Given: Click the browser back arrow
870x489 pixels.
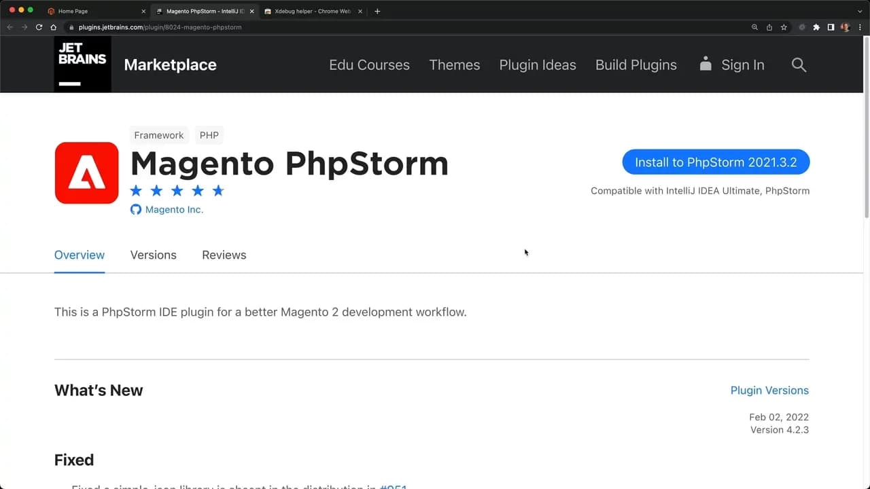Looking at the screenshot, I should pyautogui.click(x=10, y=27).
